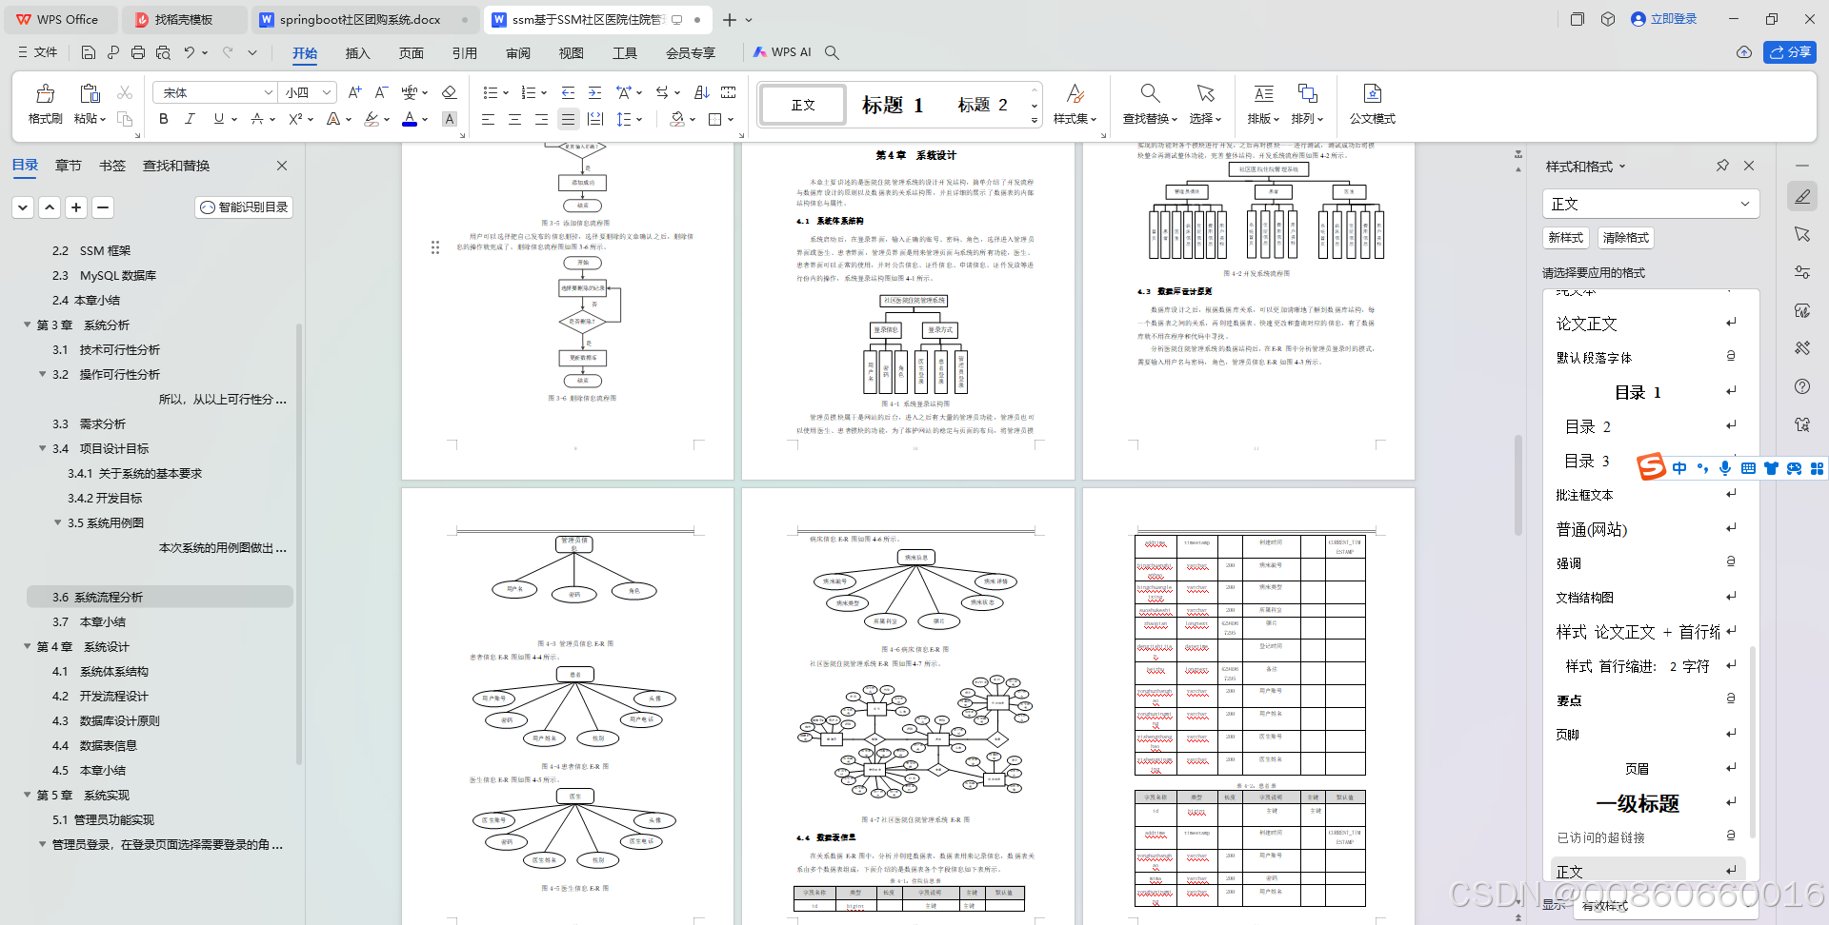
Task: Click the 智能识别目录 smart TOC icon
Action: pos(243,207)
